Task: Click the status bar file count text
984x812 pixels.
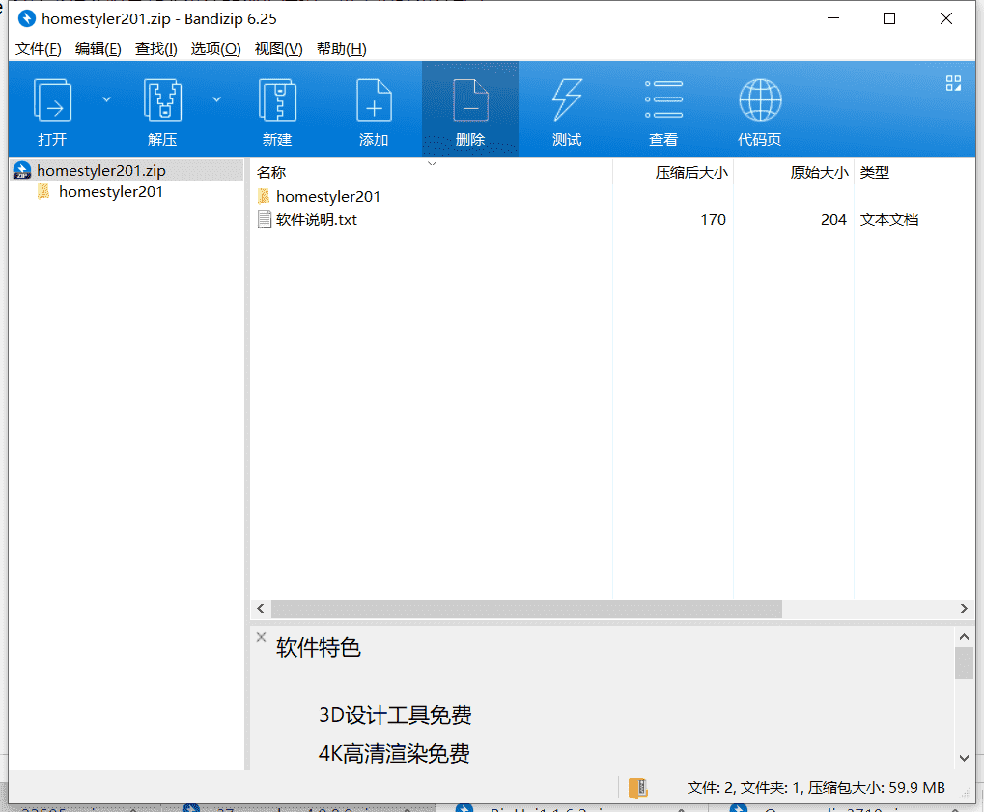Action: pyautogui.click(x=816, y=788)
